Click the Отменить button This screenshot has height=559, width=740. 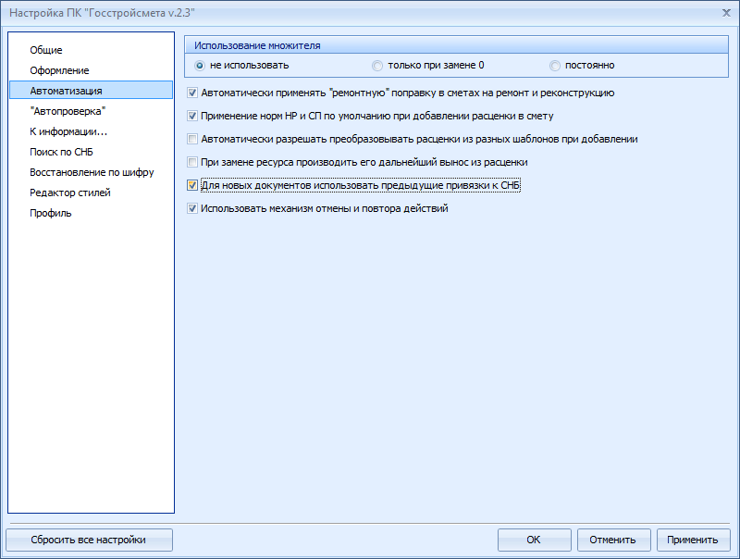pos(613,540)
